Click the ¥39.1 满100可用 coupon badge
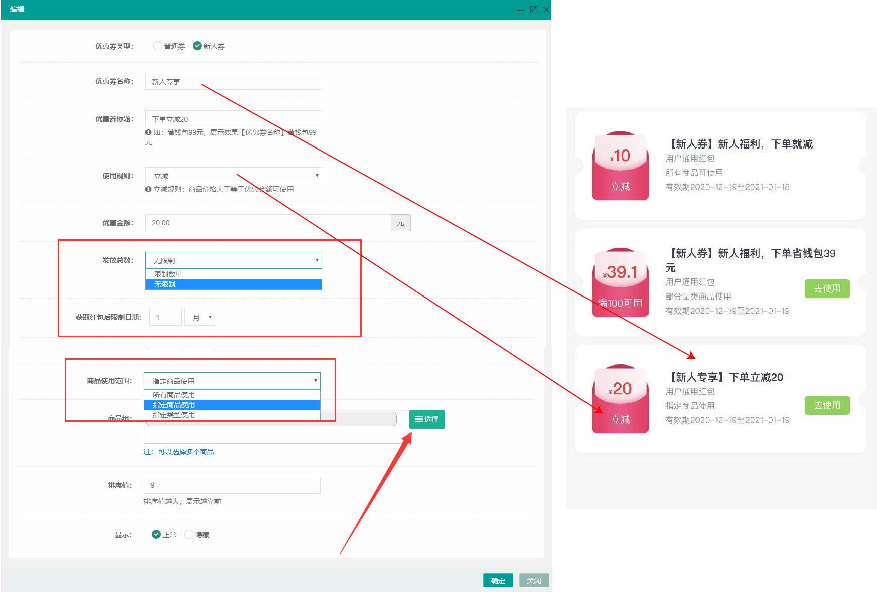This screenshot has height=592, width=877. coord(620,282)
